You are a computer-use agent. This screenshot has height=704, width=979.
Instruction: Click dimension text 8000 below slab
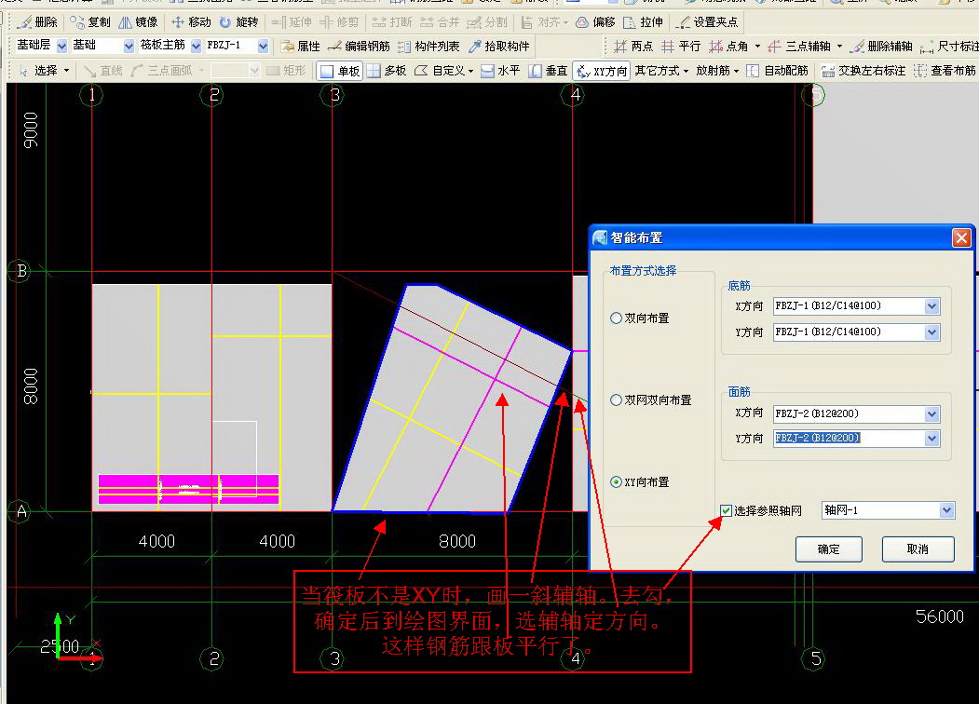point(457,541)
